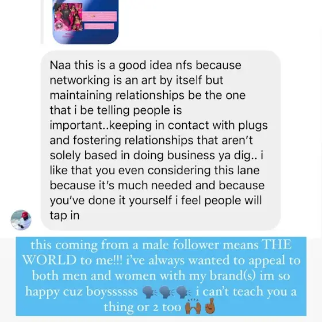Click the second speaking head emoji
This screenshot has height=322, width=322.
pos(166,292)
